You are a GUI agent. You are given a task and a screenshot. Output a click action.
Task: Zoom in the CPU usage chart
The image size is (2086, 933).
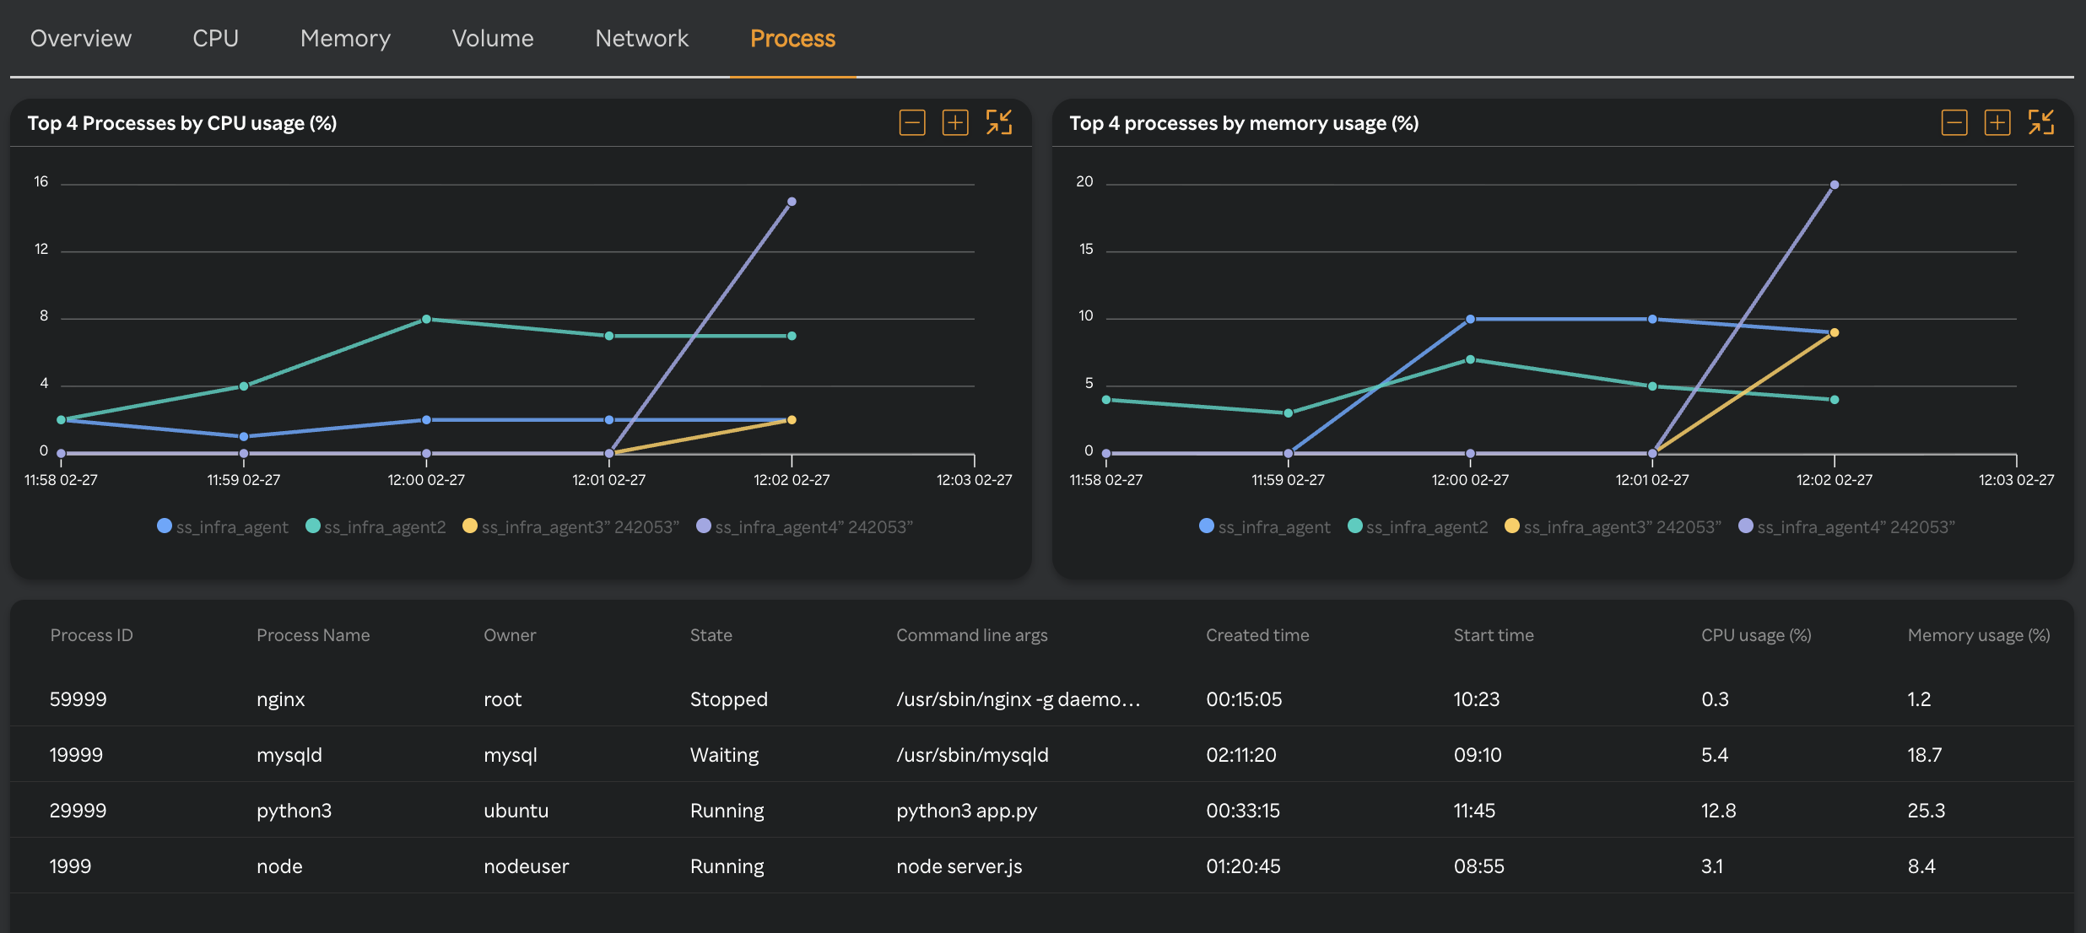pos(955,123)
